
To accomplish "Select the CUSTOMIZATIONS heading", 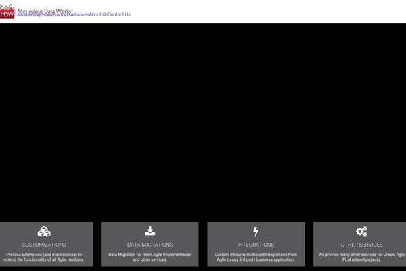I will [44, 245].
